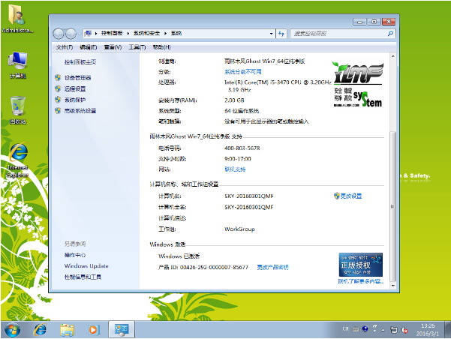Click 更改产品密钥 link
Image resolution: width=451 pixels, height=339 pixels.
pos(272,267)
